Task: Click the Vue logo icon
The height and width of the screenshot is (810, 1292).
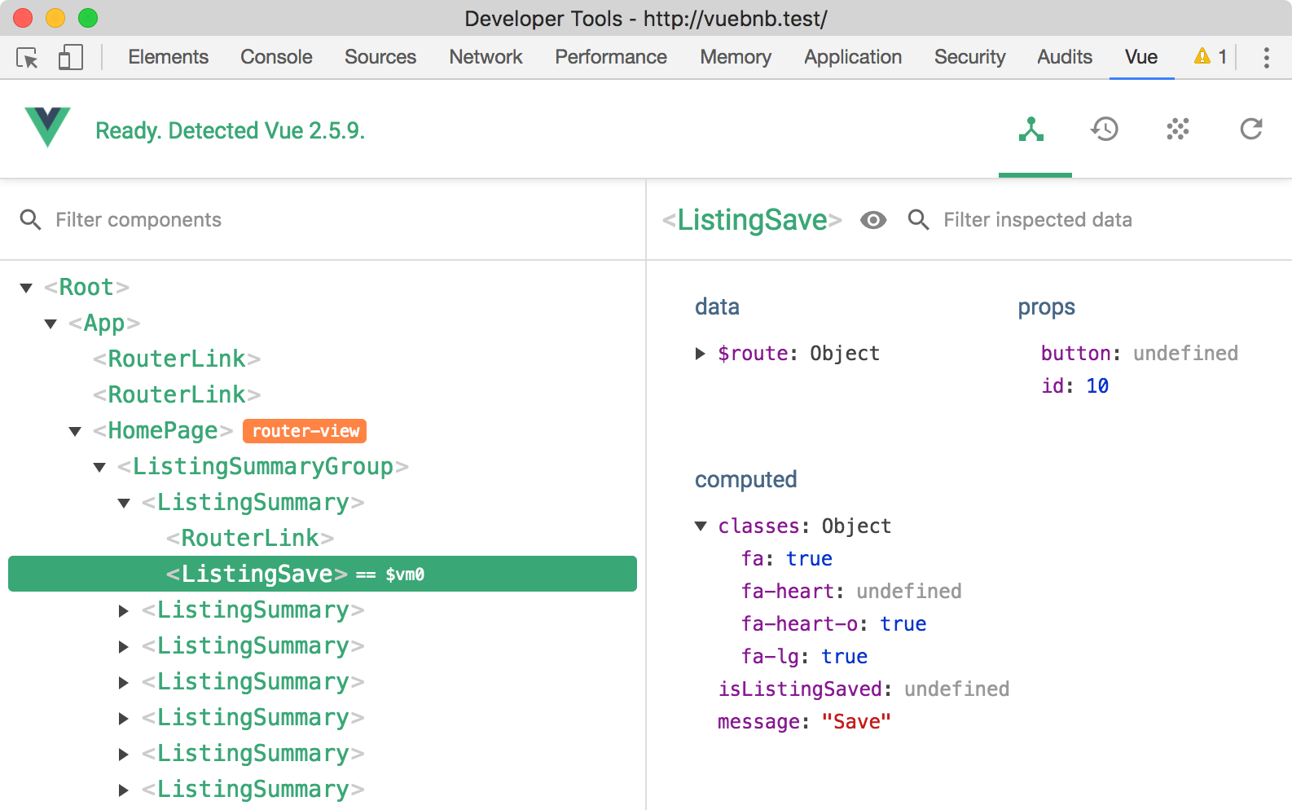Action: coord(47,127)
